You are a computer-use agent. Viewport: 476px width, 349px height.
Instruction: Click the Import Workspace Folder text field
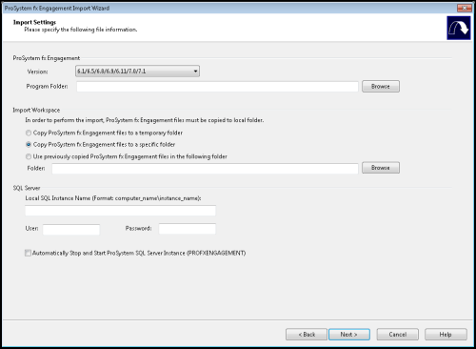pyautogui.click(x=205, y=169)
